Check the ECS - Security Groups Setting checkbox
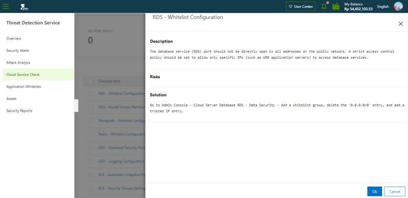 [90, 188]
